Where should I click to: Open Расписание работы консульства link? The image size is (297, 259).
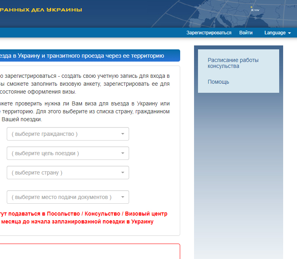233,63
